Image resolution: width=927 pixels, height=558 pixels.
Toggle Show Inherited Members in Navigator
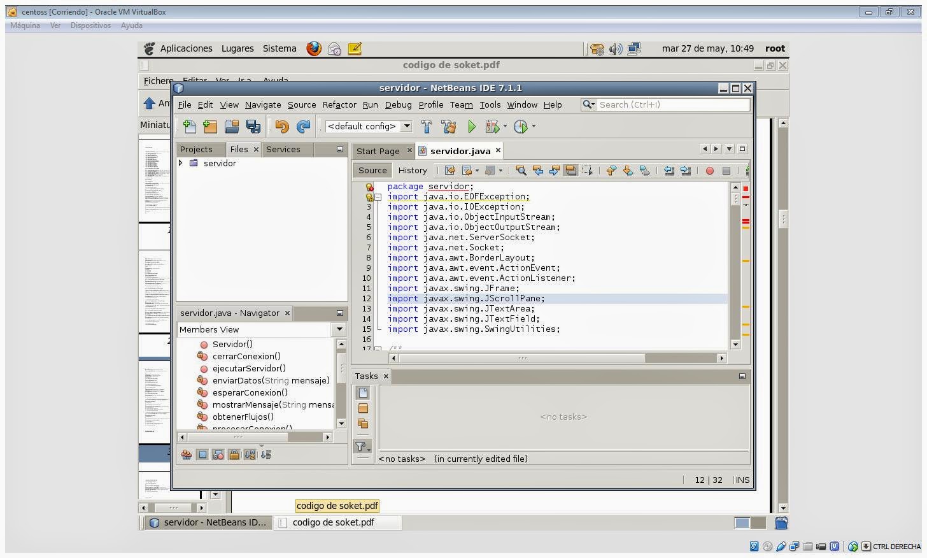(187, 454)
